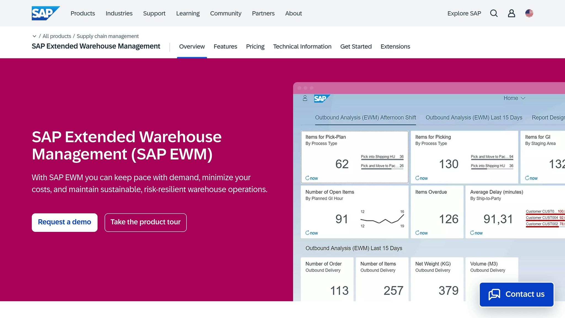Screen dimensions: 565x318
Task: Open the Items for Picking tile
Action: point(464,157)
